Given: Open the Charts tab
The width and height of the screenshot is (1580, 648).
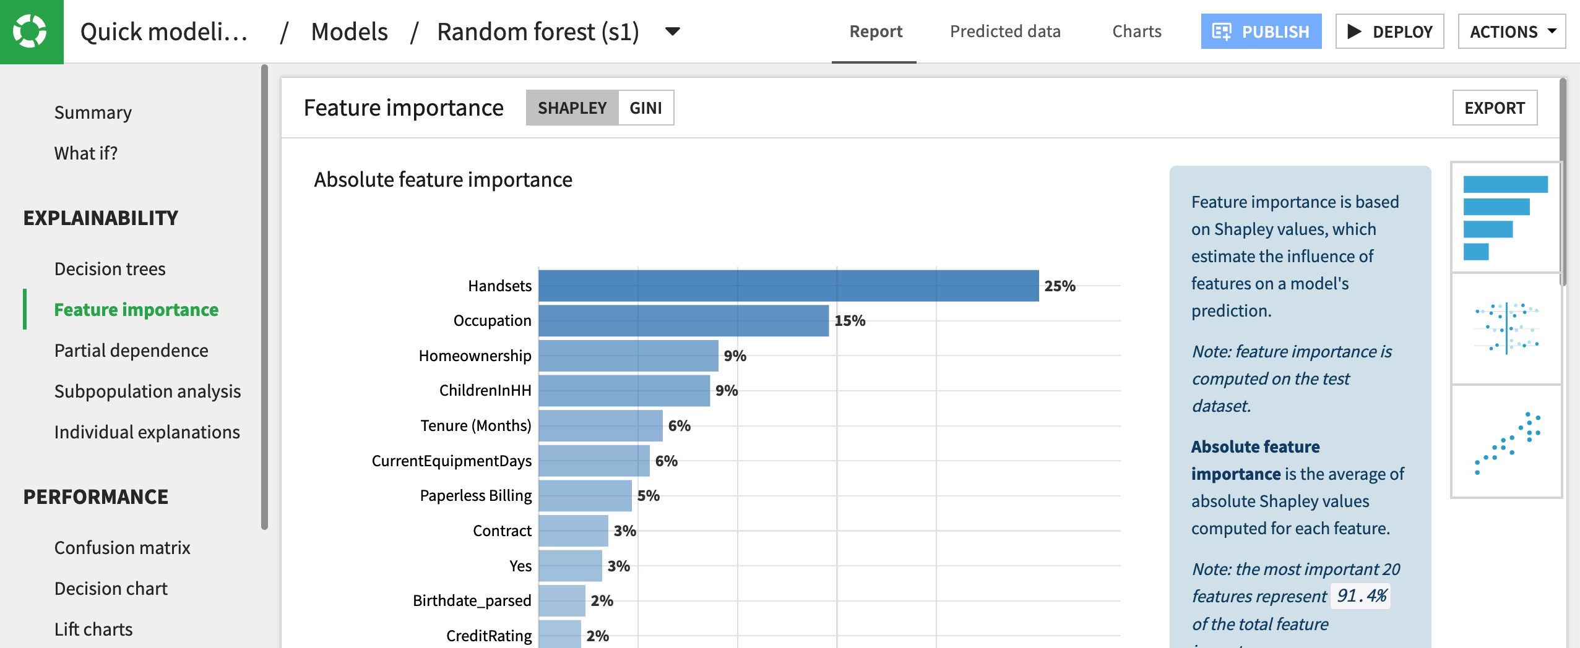Looking at the screenshot, I should 1136,31.
